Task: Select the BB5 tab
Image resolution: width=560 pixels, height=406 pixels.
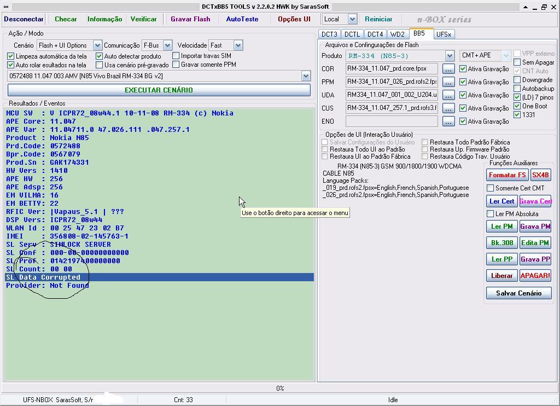Action: pos(419,33)
